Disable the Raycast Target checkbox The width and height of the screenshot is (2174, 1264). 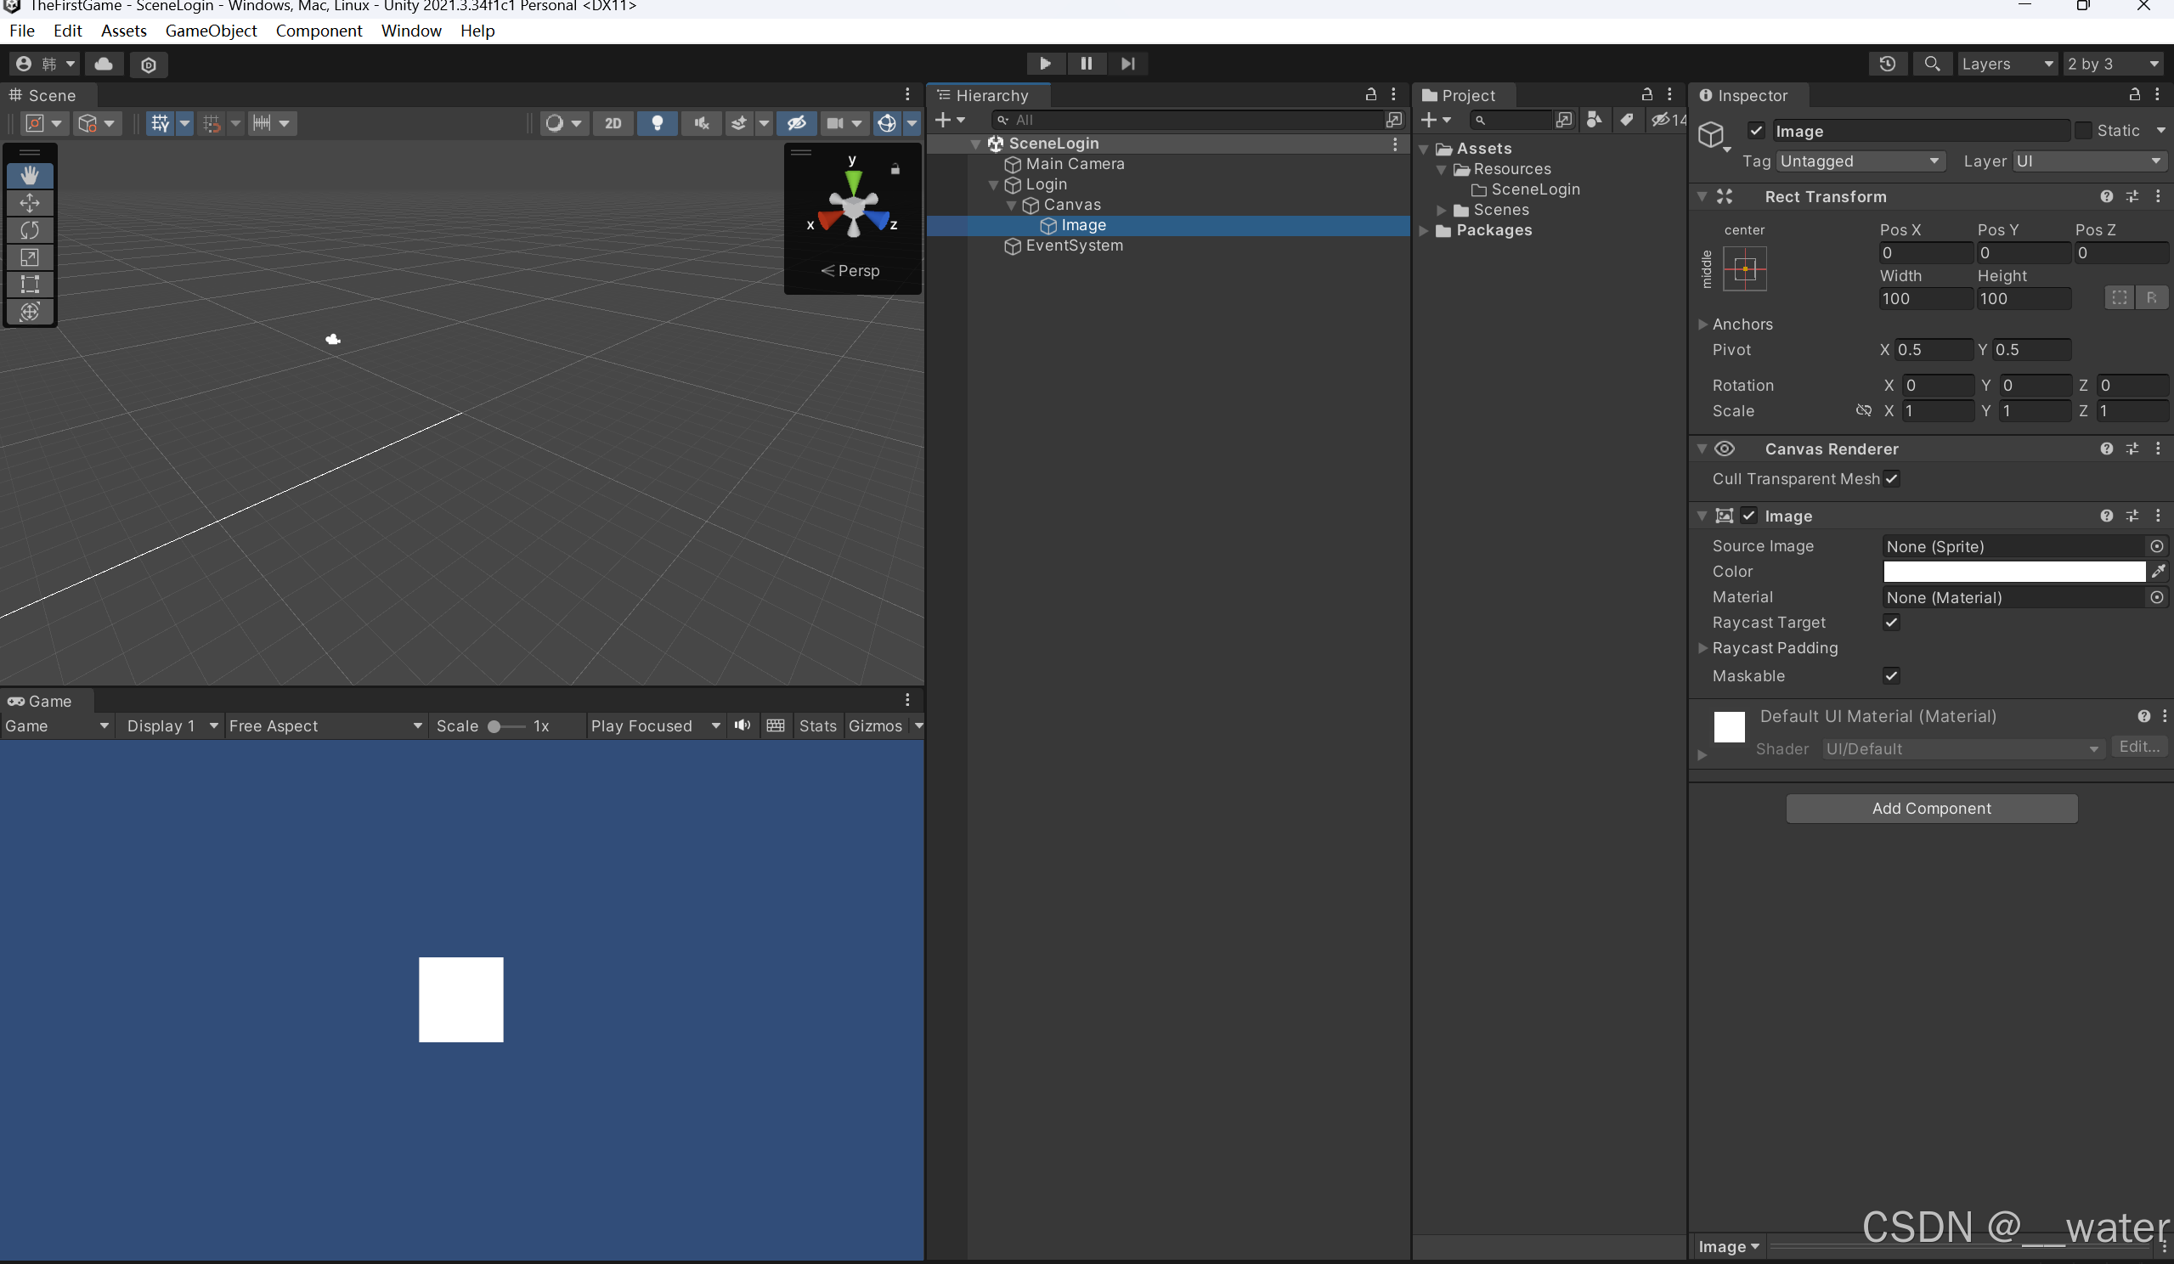pyautogui.click(x=1891, y=622)
